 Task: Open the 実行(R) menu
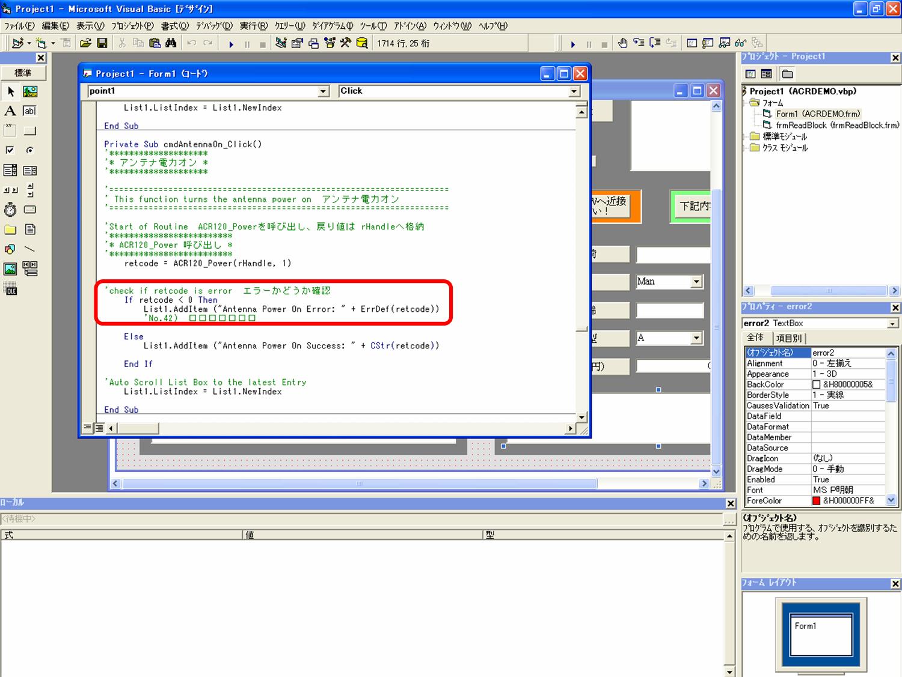tap(254, 26)
